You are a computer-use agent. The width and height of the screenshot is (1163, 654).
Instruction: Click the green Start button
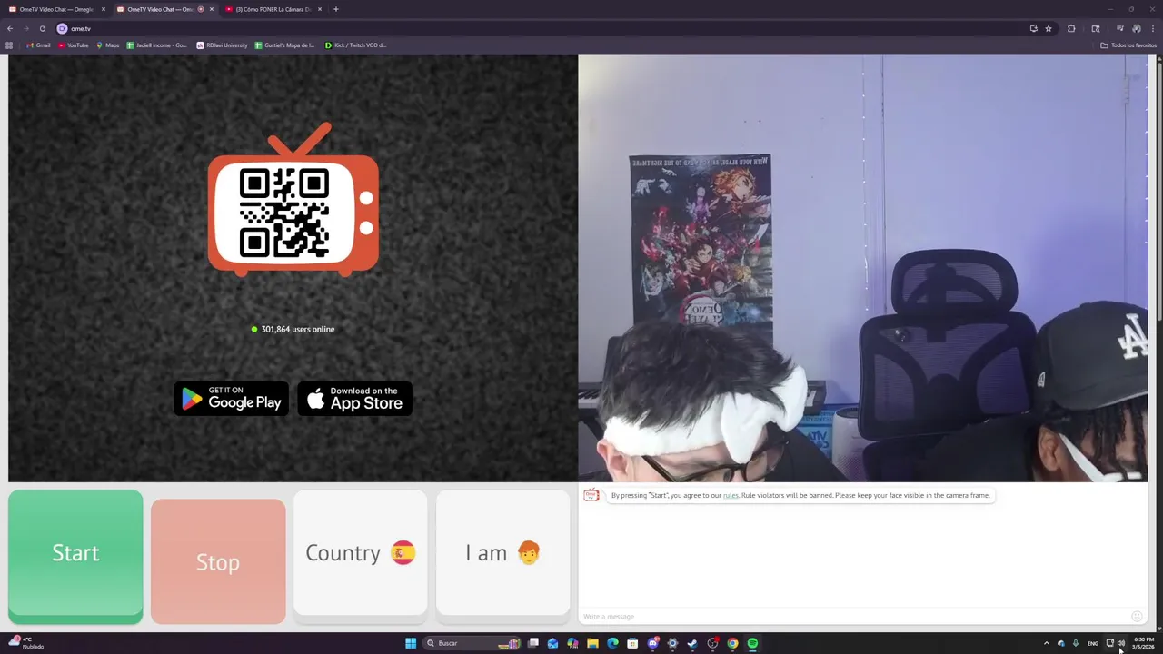click(75, 556)
